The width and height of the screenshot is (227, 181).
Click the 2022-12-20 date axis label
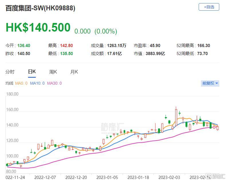coord(76,177)
